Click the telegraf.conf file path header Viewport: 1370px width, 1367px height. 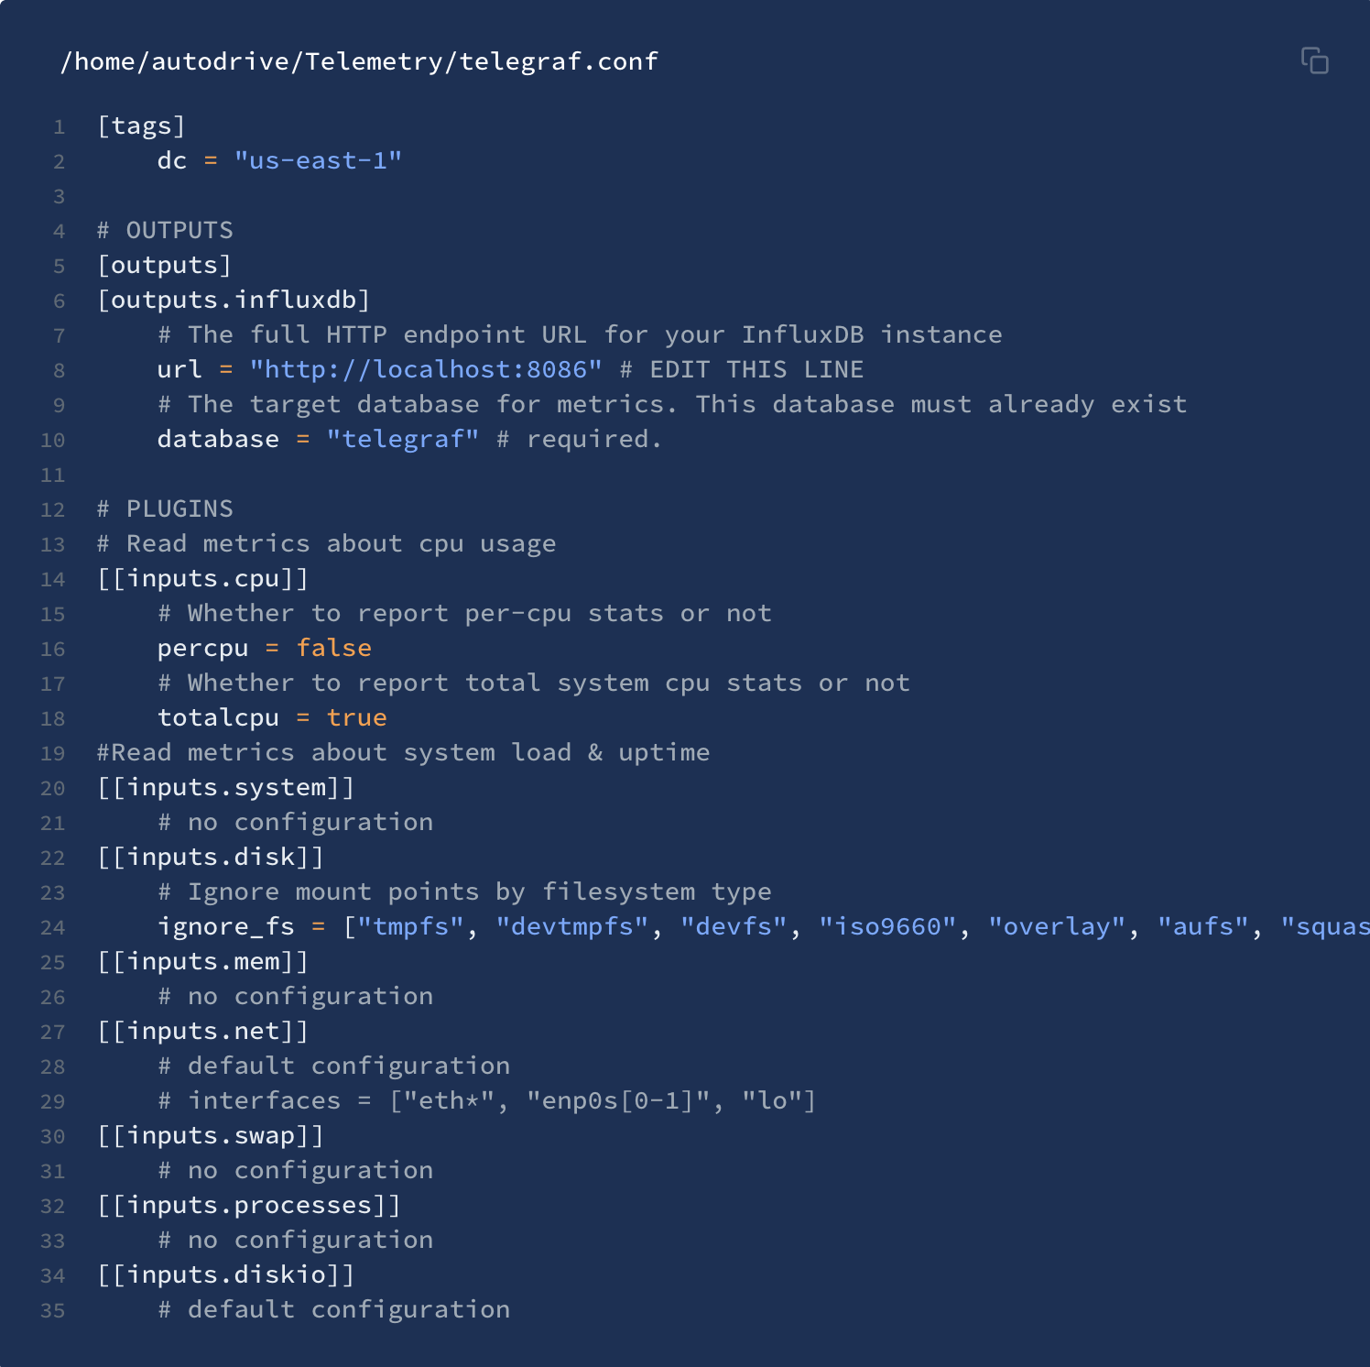click(359, 61)
